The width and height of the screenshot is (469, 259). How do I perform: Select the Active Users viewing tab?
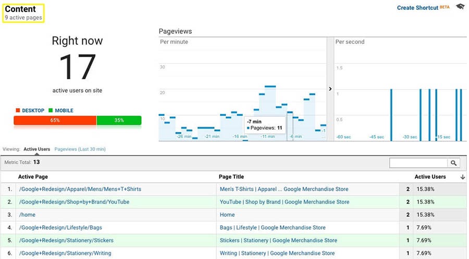[x=37, y=149]
